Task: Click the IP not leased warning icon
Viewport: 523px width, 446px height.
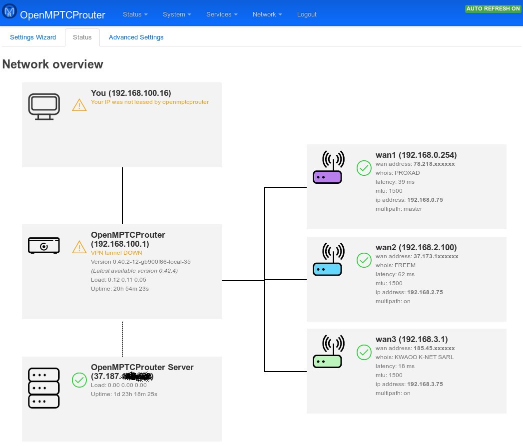Action: click(79, 105)
